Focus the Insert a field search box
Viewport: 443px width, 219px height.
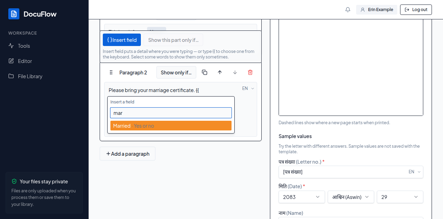(x=171, y=113)
